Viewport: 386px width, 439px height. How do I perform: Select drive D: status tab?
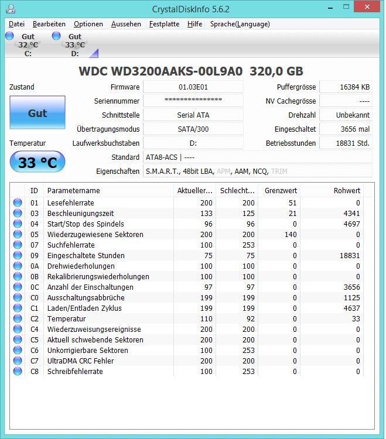tap(71, 44)
